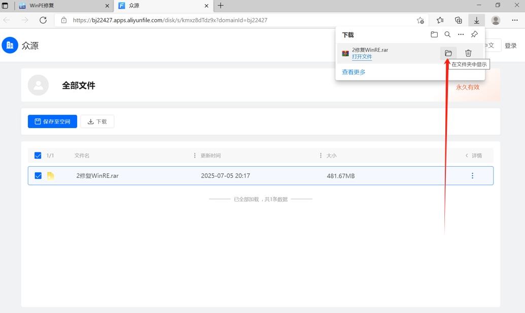Open the downloads folder icon
Screen dimensions: 525x313
pos(434,35)
